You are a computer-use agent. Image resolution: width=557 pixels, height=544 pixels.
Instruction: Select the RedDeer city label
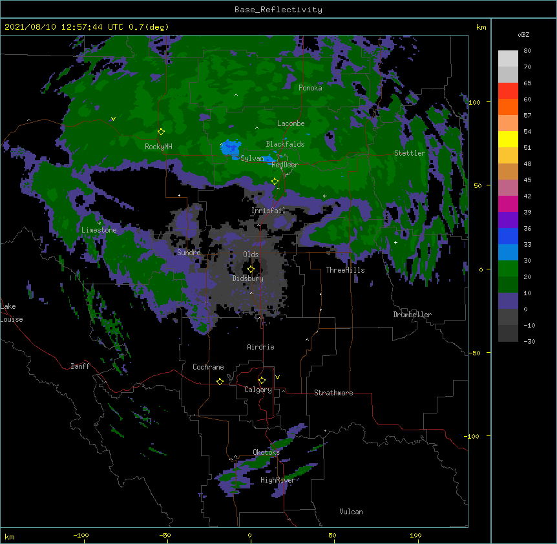point(285,165)
